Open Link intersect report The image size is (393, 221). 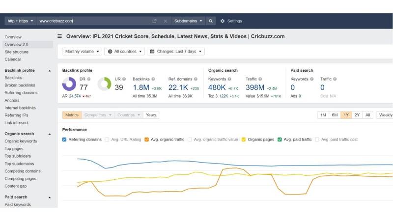pyautogui.click(x=17, y=123)
